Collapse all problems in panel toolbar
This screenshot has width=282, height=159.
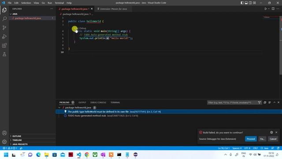pyautogui.click(x=265, y=102)
